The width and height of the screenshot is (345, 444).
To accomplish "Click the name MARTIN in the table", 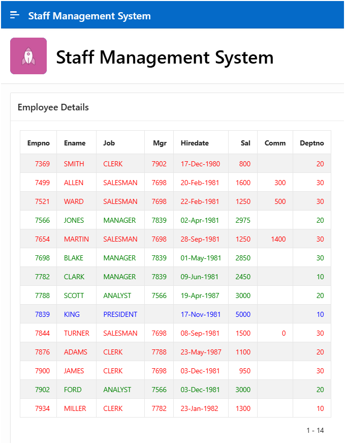I will pyautogui.click(x=76, y=239).
